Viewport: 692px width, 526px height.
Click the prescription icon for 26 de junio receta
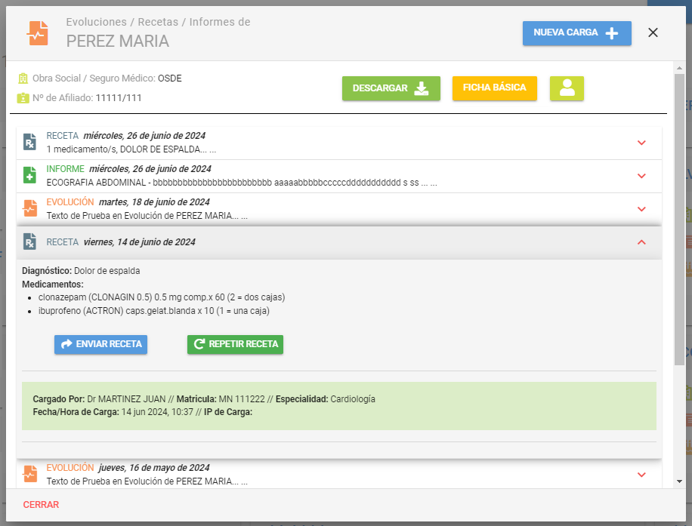pyautogui.click(x=29, y=142)
